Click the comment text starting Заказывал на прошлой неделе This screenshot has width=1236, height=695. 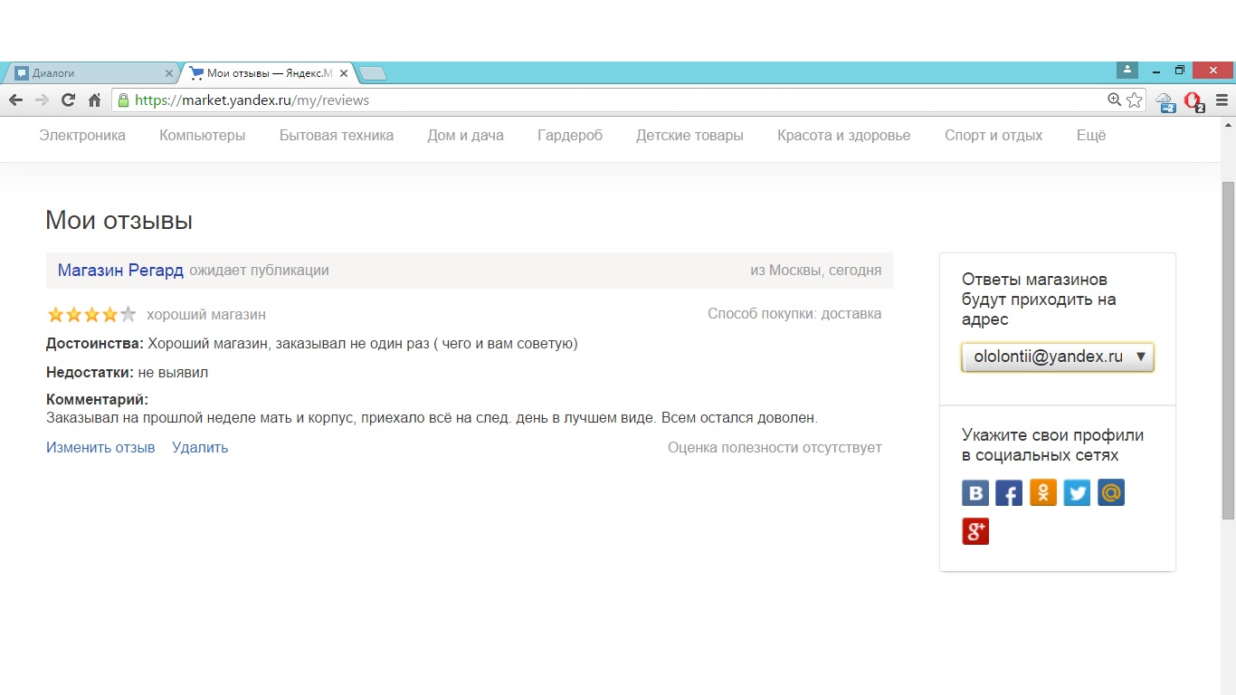[x=432, y=418]
